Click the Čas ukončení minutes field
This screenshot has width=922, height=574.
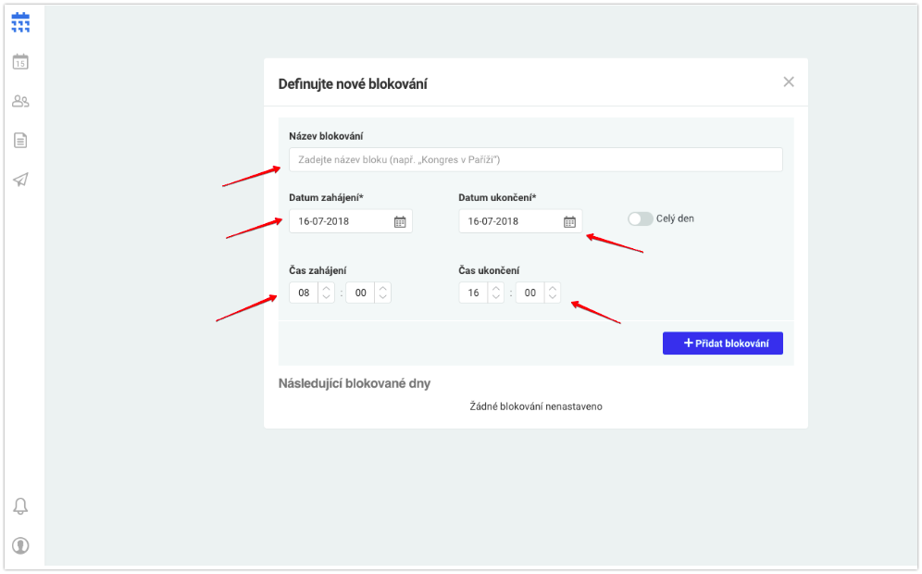pyautogui.click(x=530, y=293)
